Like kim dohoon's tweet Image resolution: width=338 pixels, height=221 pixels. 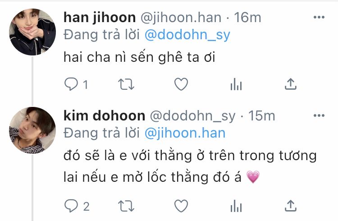(x=181, y=206)
